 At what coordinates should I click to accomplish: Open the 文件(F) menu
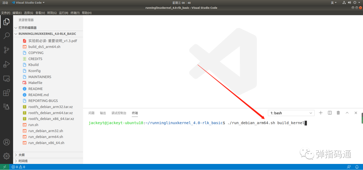click(6, 13)
